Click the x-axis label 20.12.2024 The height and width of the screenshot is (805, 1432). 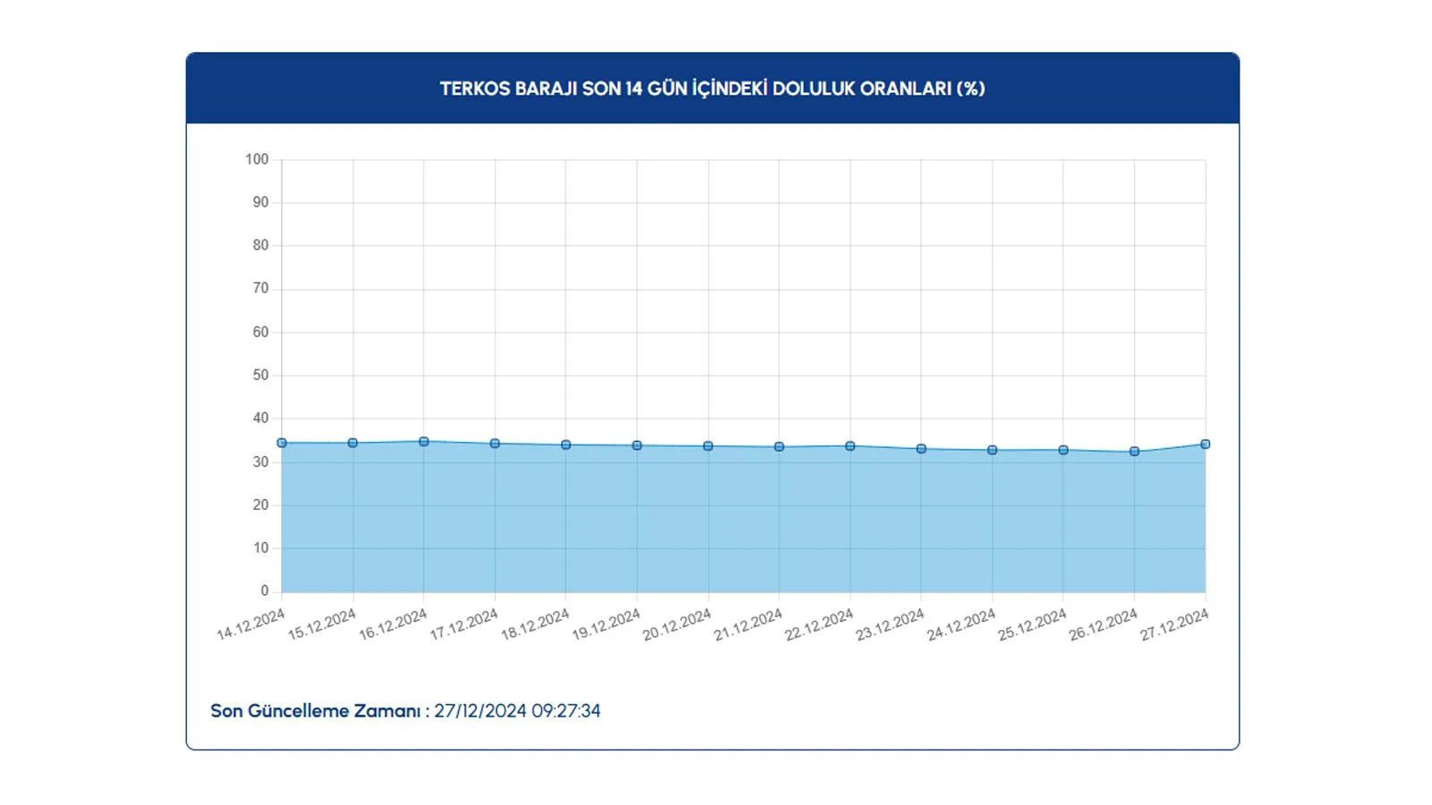pos(677,623)
